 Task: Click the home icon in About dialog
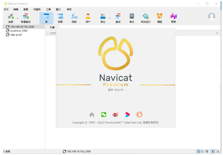click(x=92, y=115)
